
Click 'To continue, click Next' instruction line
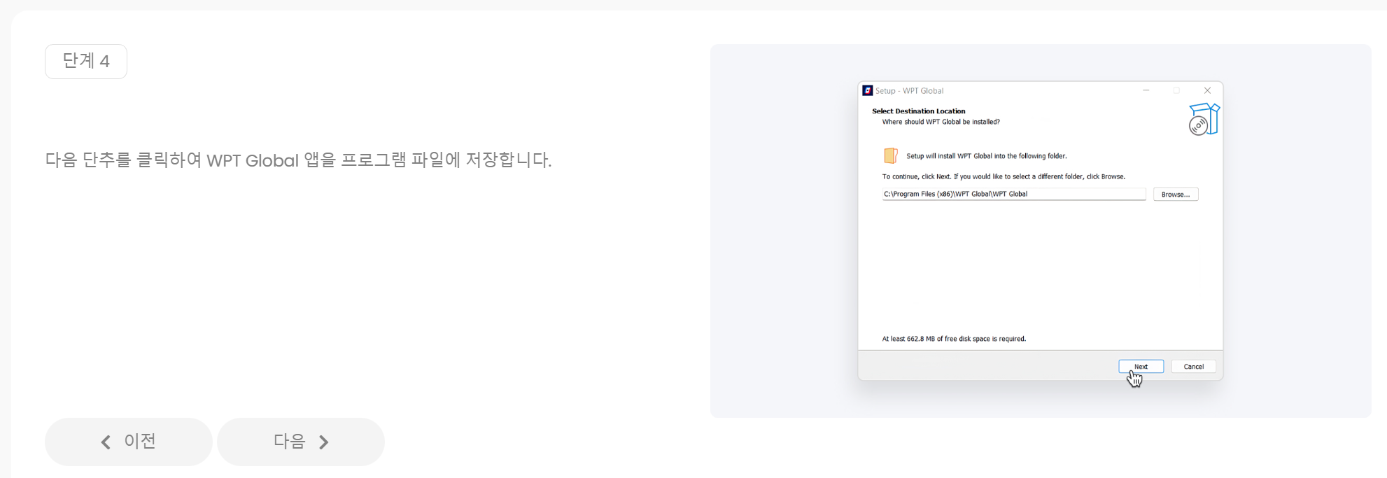1004,176
